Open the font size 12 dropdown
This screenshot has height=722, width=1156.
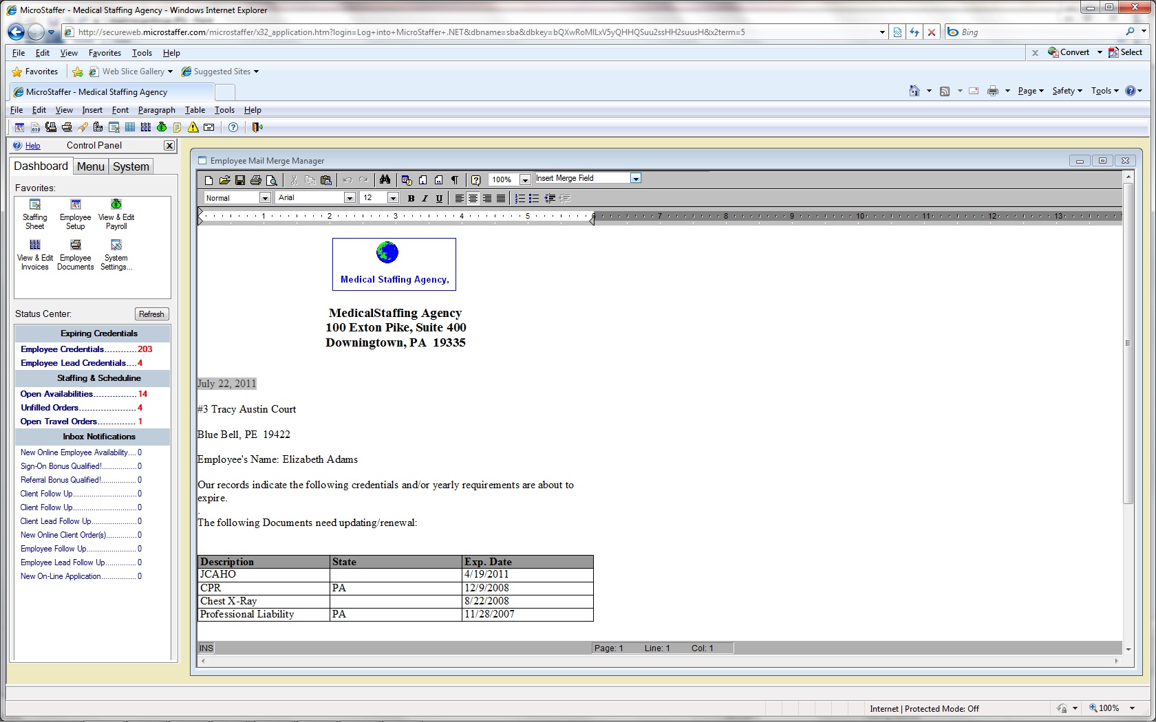[393, 198]
